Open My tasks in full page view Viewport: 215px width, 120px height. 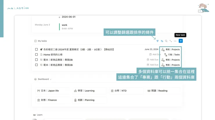(x=171, y=41)
